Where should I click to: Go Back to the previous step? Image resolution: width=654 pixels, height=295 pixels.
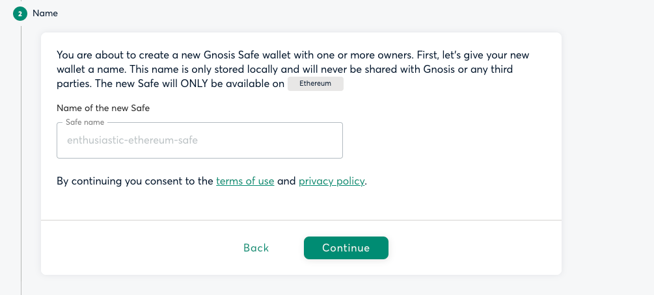click(256, 248)
